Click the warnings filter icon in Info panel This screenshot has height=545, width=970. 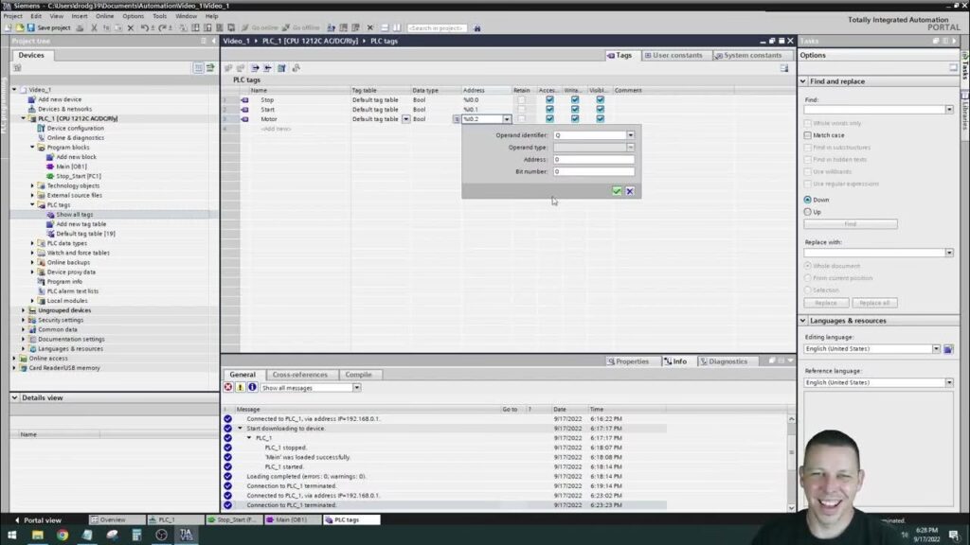pyautogui.click(x=241, y=388)
